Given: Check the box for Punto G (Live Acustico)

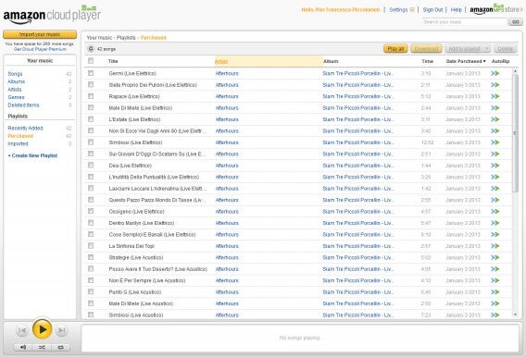Looking at the screenshot, I should 91,291.
